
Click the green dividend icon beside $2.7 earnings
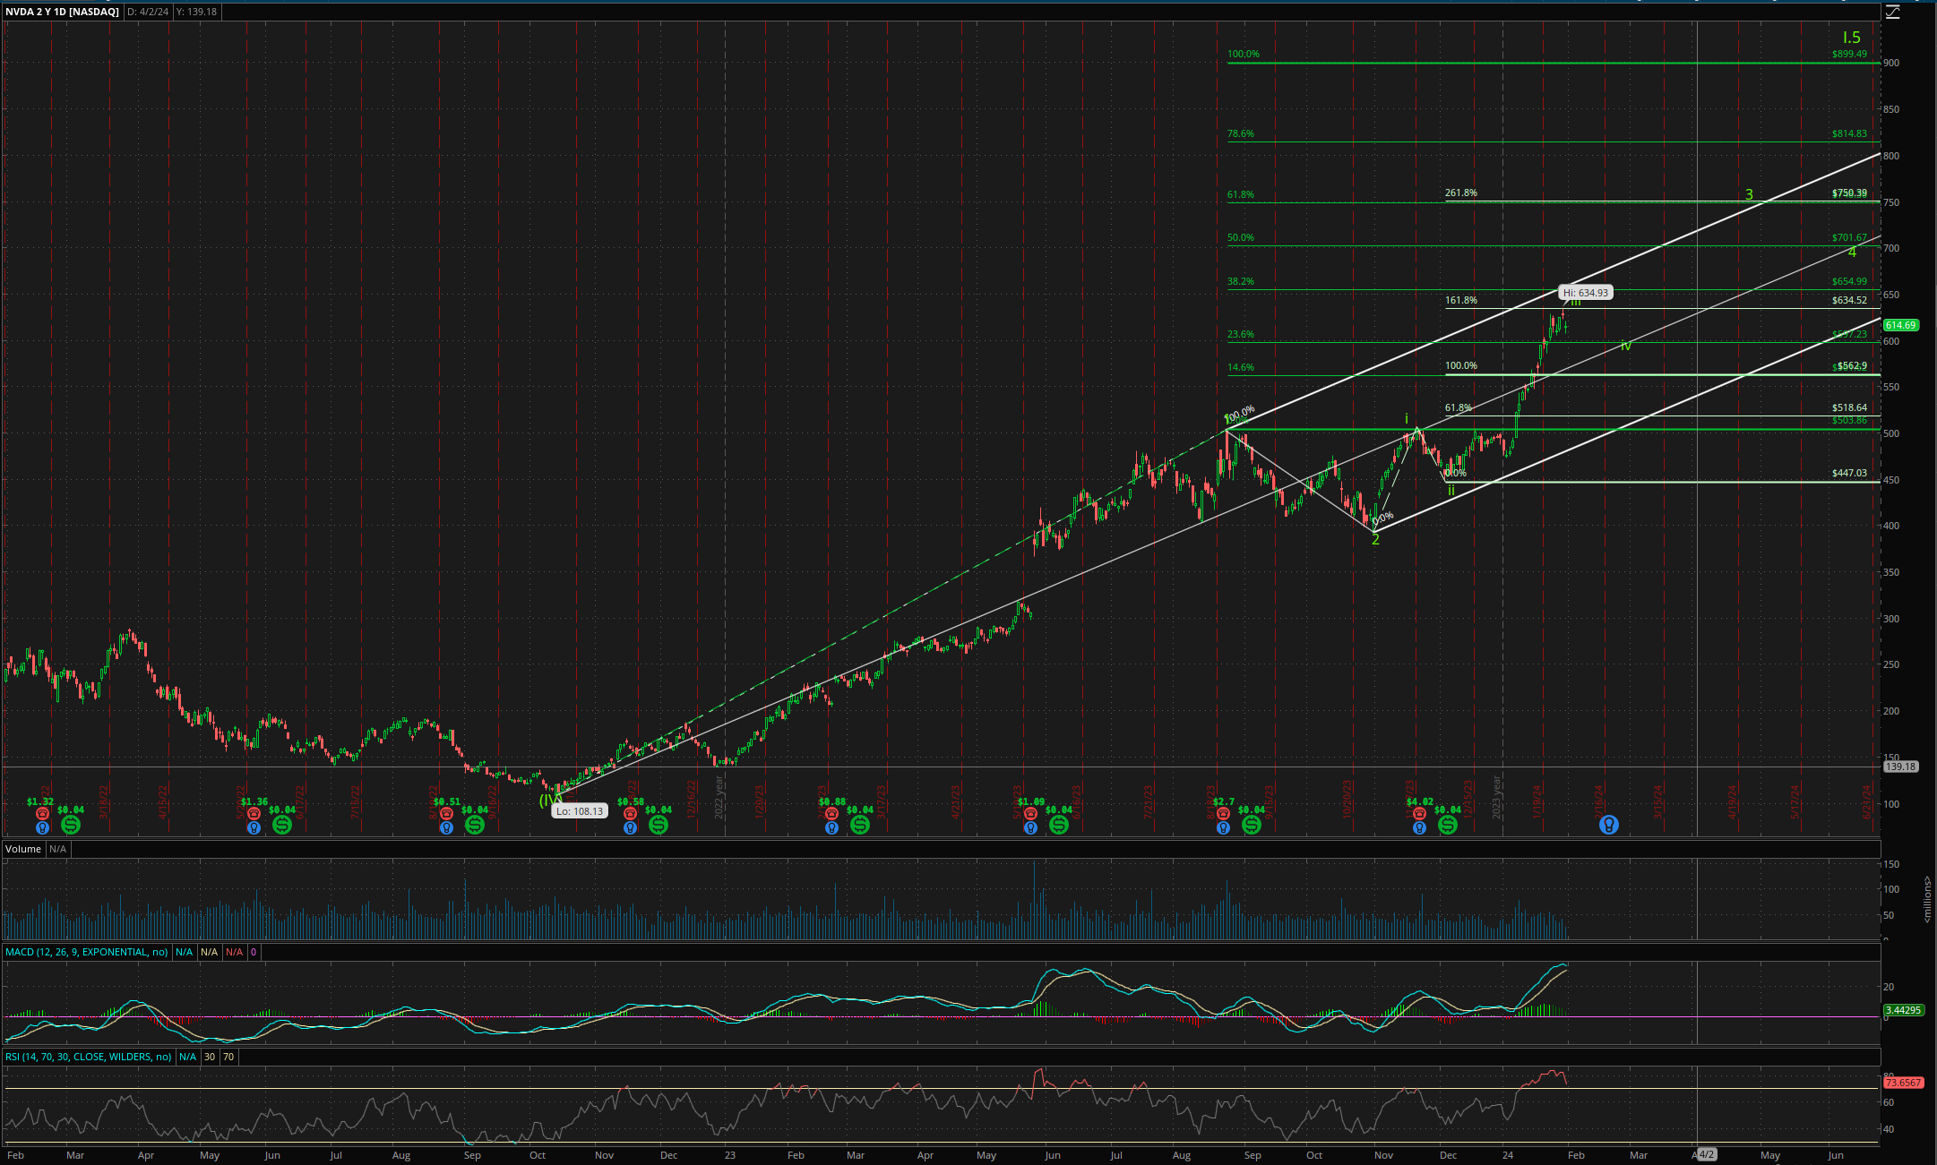pyautogui.click(x=1252, y=825)
